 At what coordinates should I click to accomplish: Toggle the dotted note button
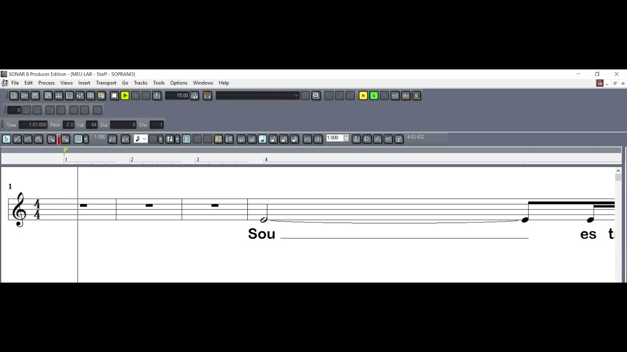pyautogui.click(x=307, y=139)
